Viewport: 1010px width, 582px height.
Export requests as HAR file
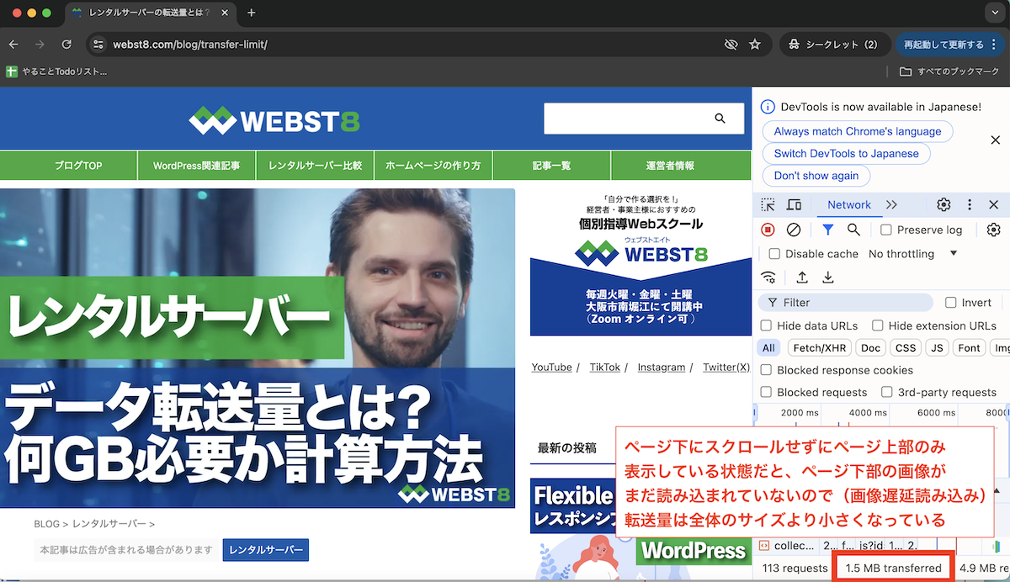click(x=827, y=276)
